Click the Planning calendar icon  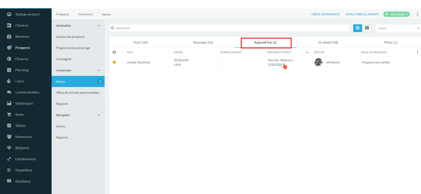coord(9,70)
